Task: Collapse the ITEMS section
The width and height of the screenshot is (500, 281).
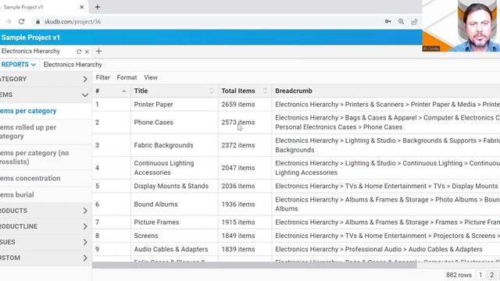Action: click(x=45, y=95)
